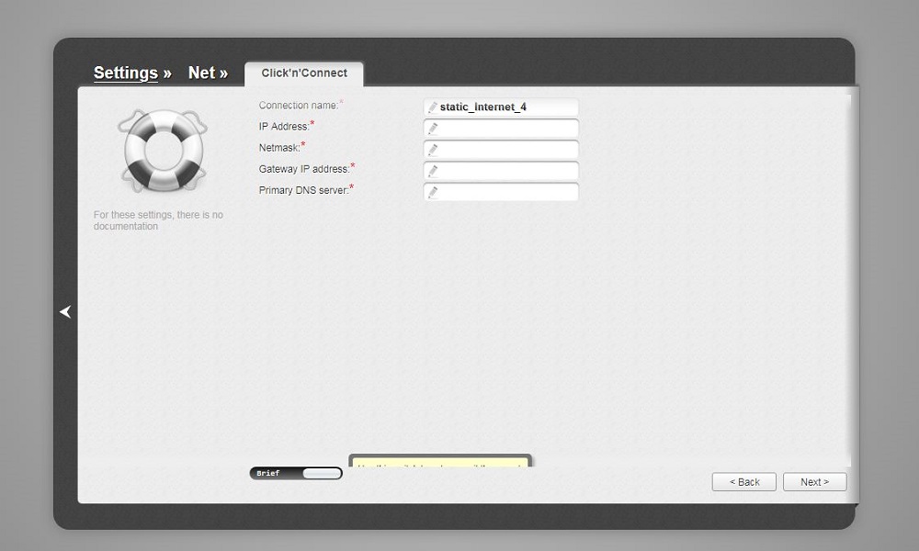Select the Click'n'Connect tab
This screenshot has height=551, width=919.
pos(304,73)
